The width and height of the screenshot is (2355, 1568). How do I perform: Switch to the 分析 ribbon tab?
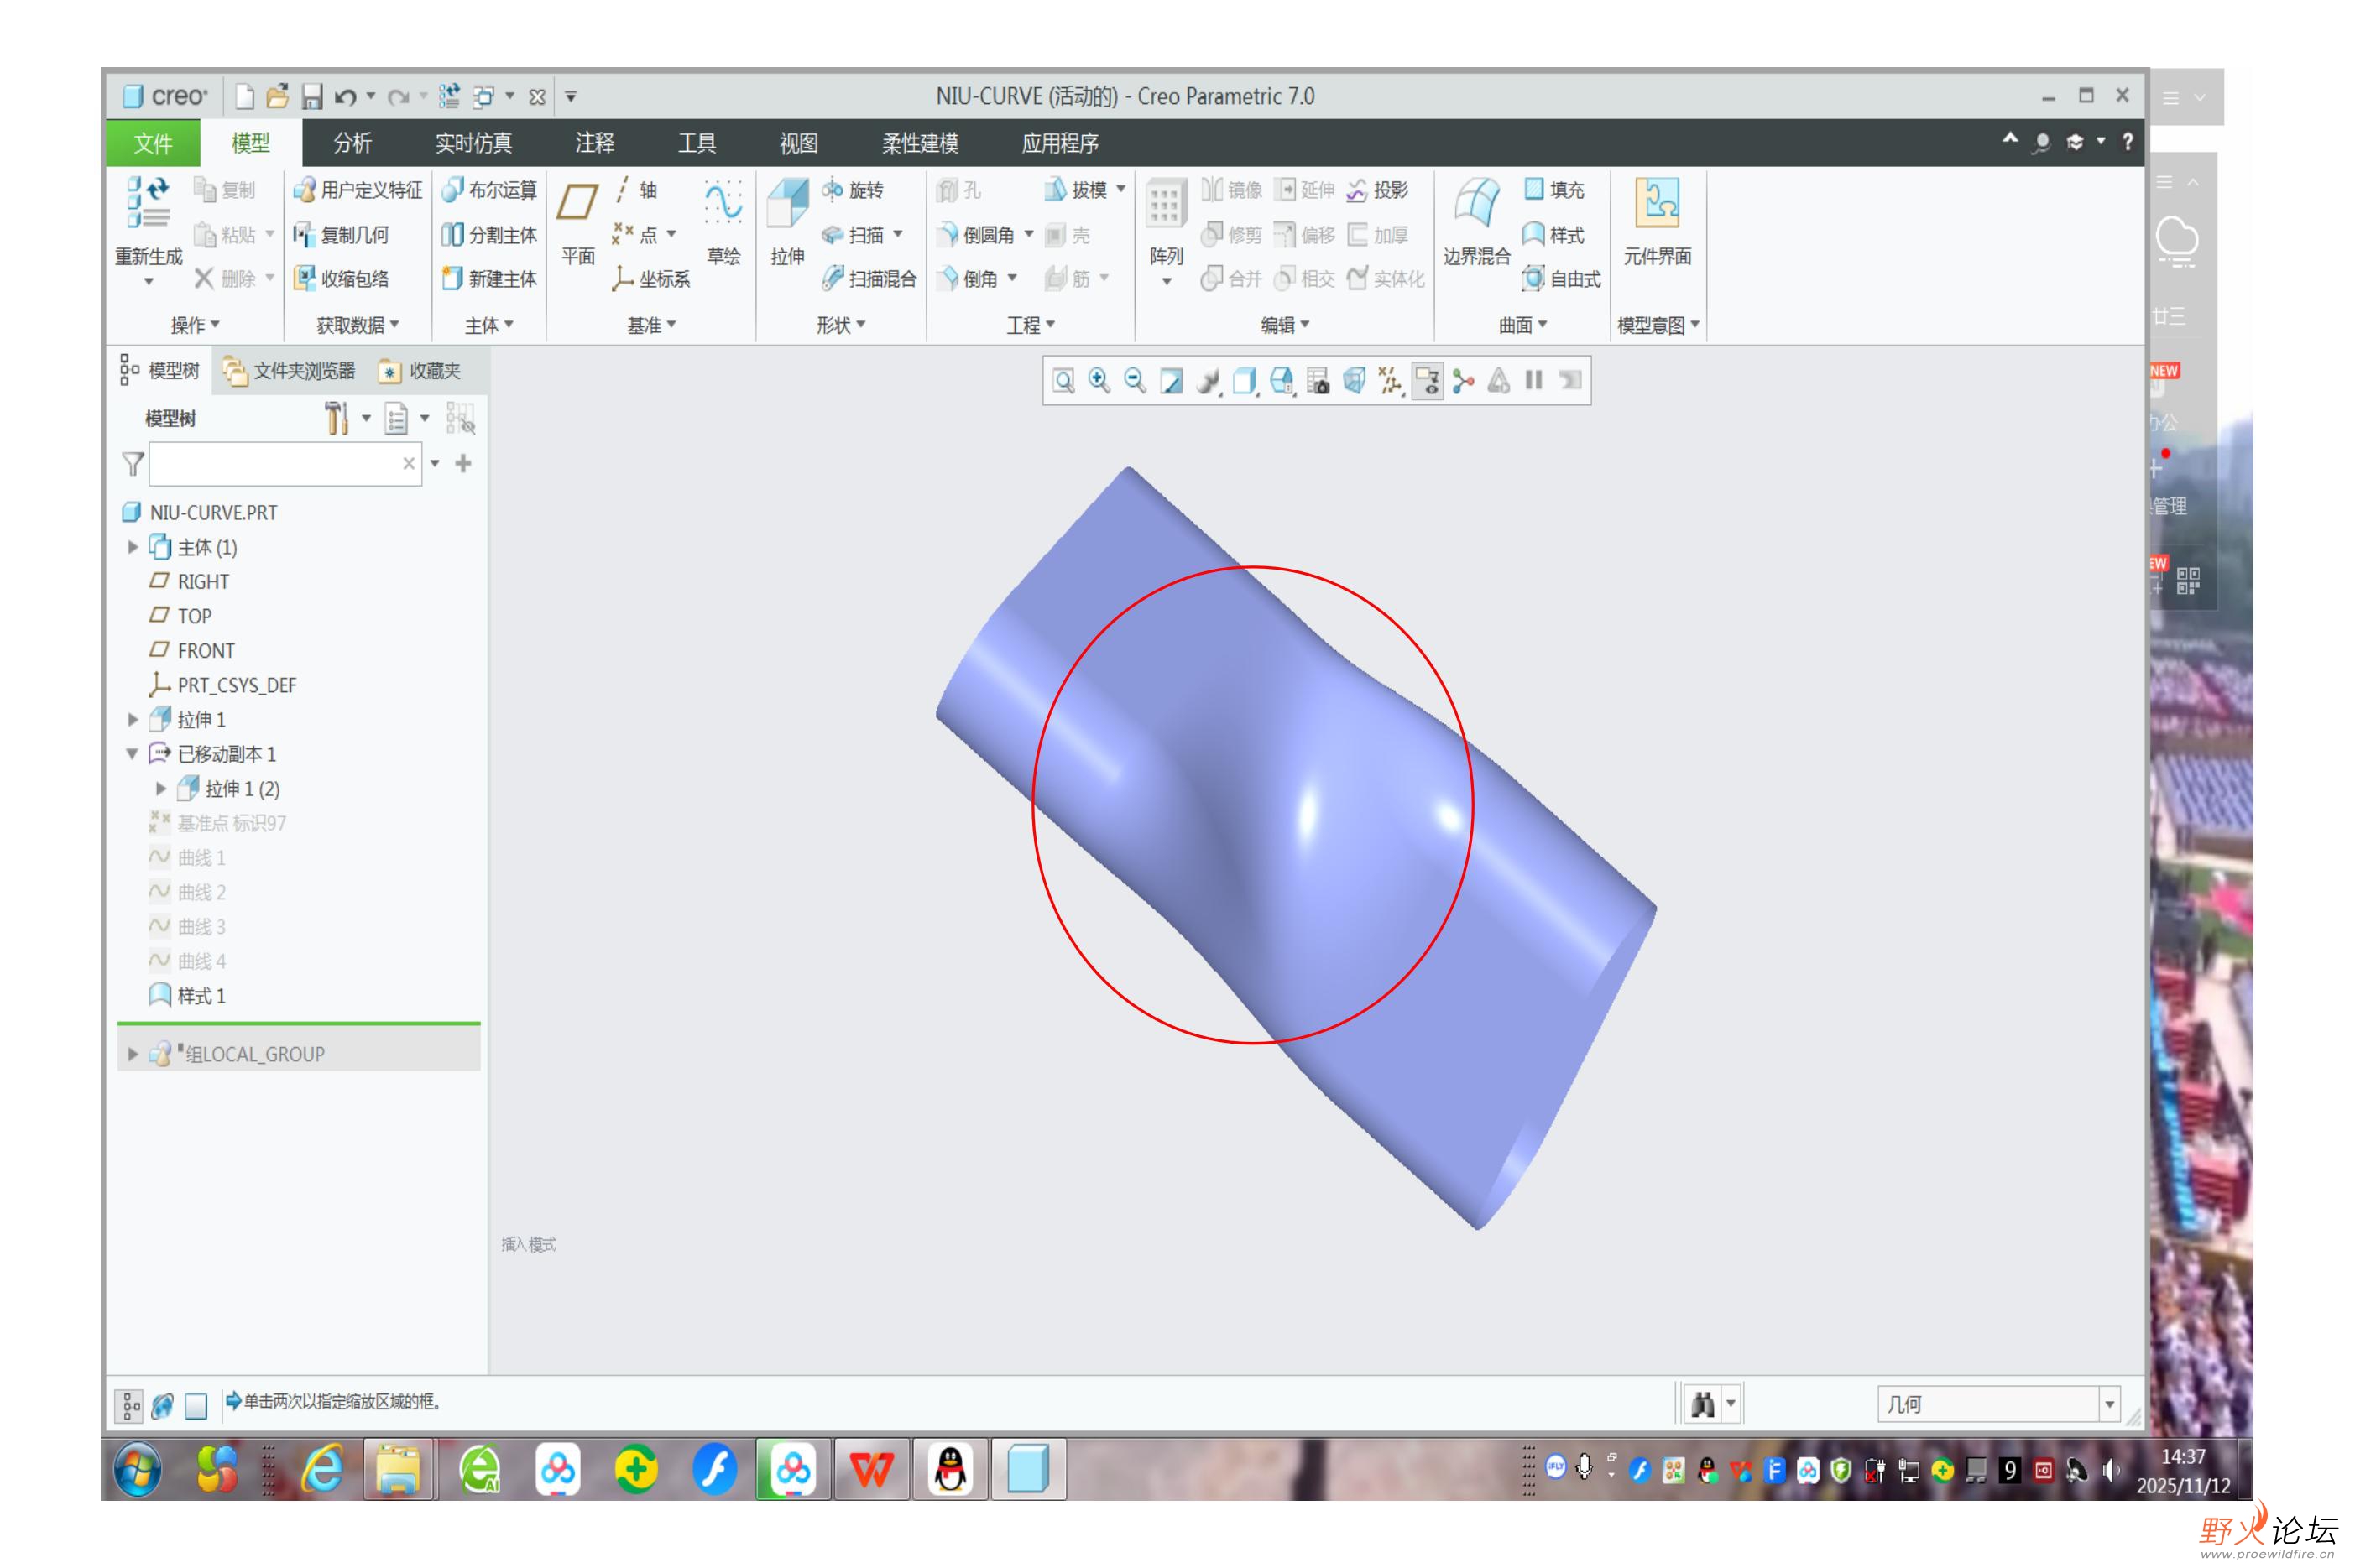point(352,143)
